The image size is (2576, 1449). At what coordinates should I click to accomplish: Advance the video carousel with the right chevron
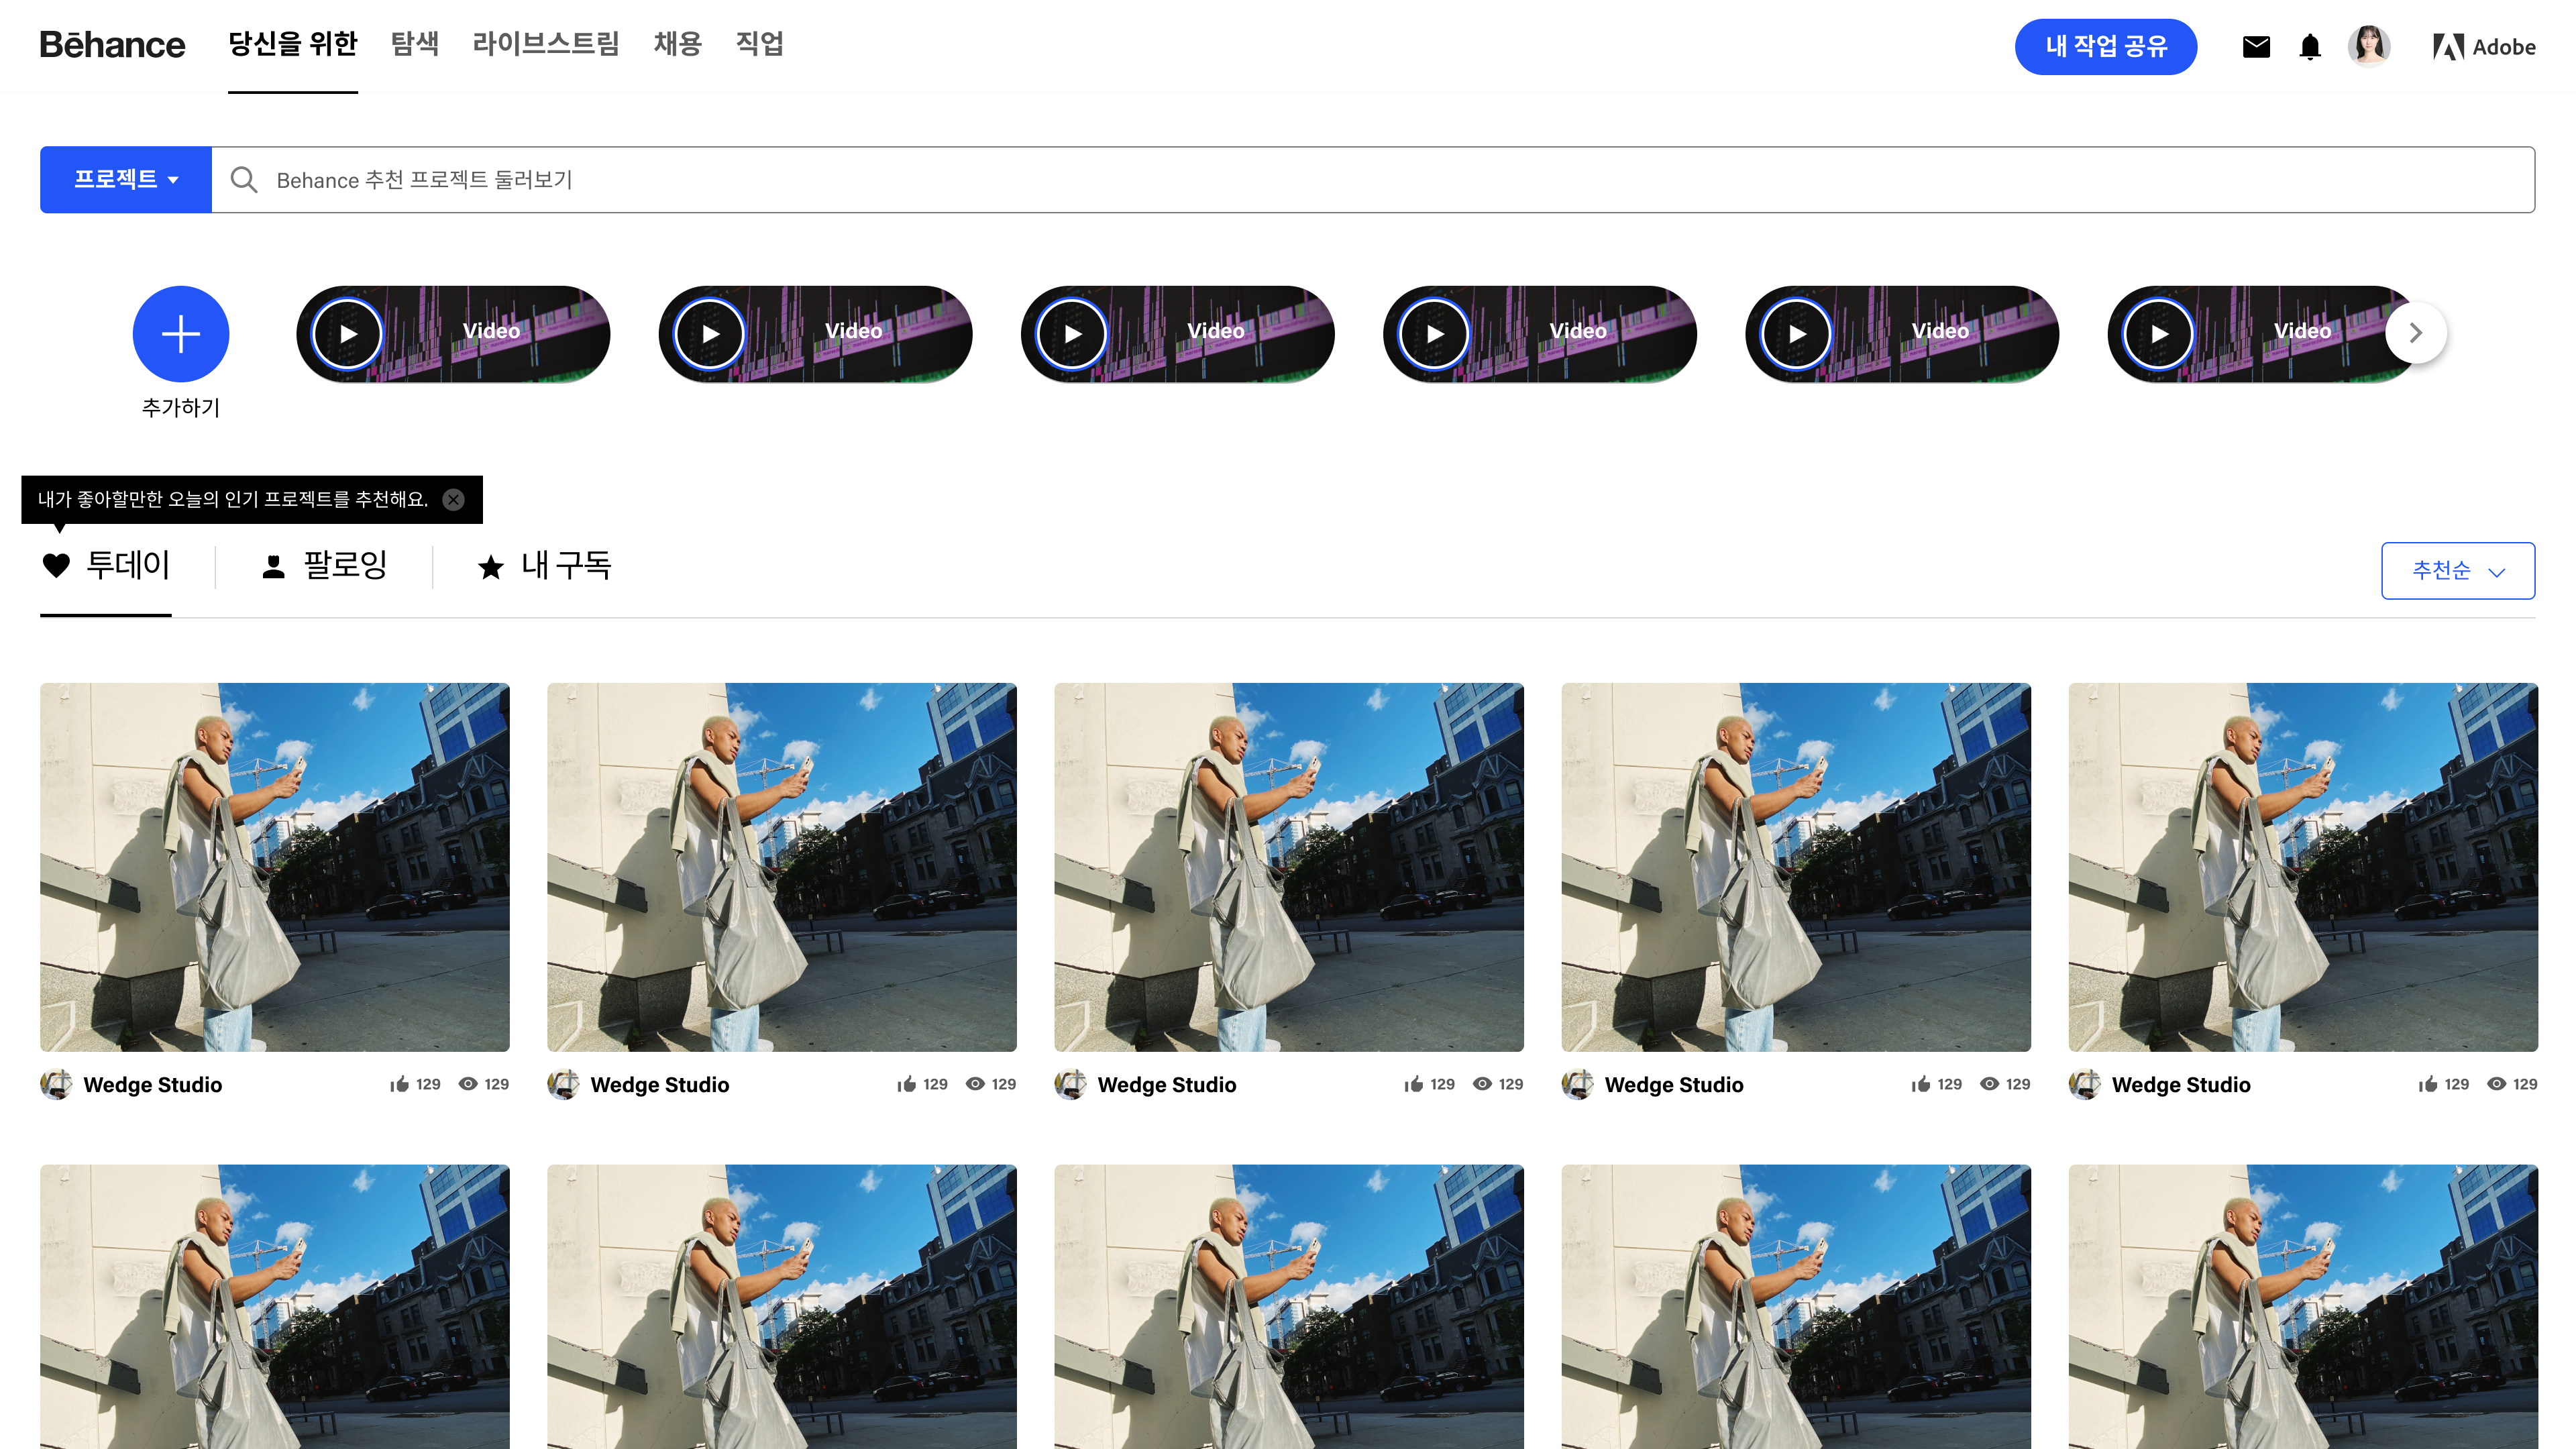pyautogui.click(x=2416, y=333)
